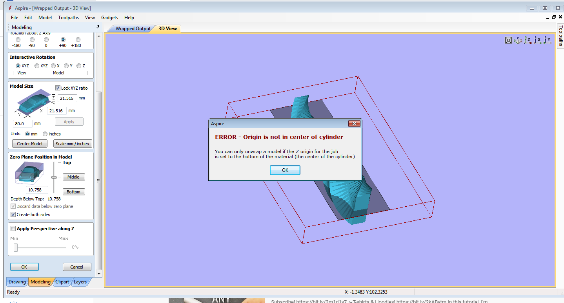Viewport: 564px width, 303px height.
Task: View the model along the X axis
Action: 538,40
